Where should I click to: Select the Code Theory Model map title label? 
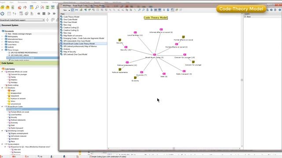[156, 18]
